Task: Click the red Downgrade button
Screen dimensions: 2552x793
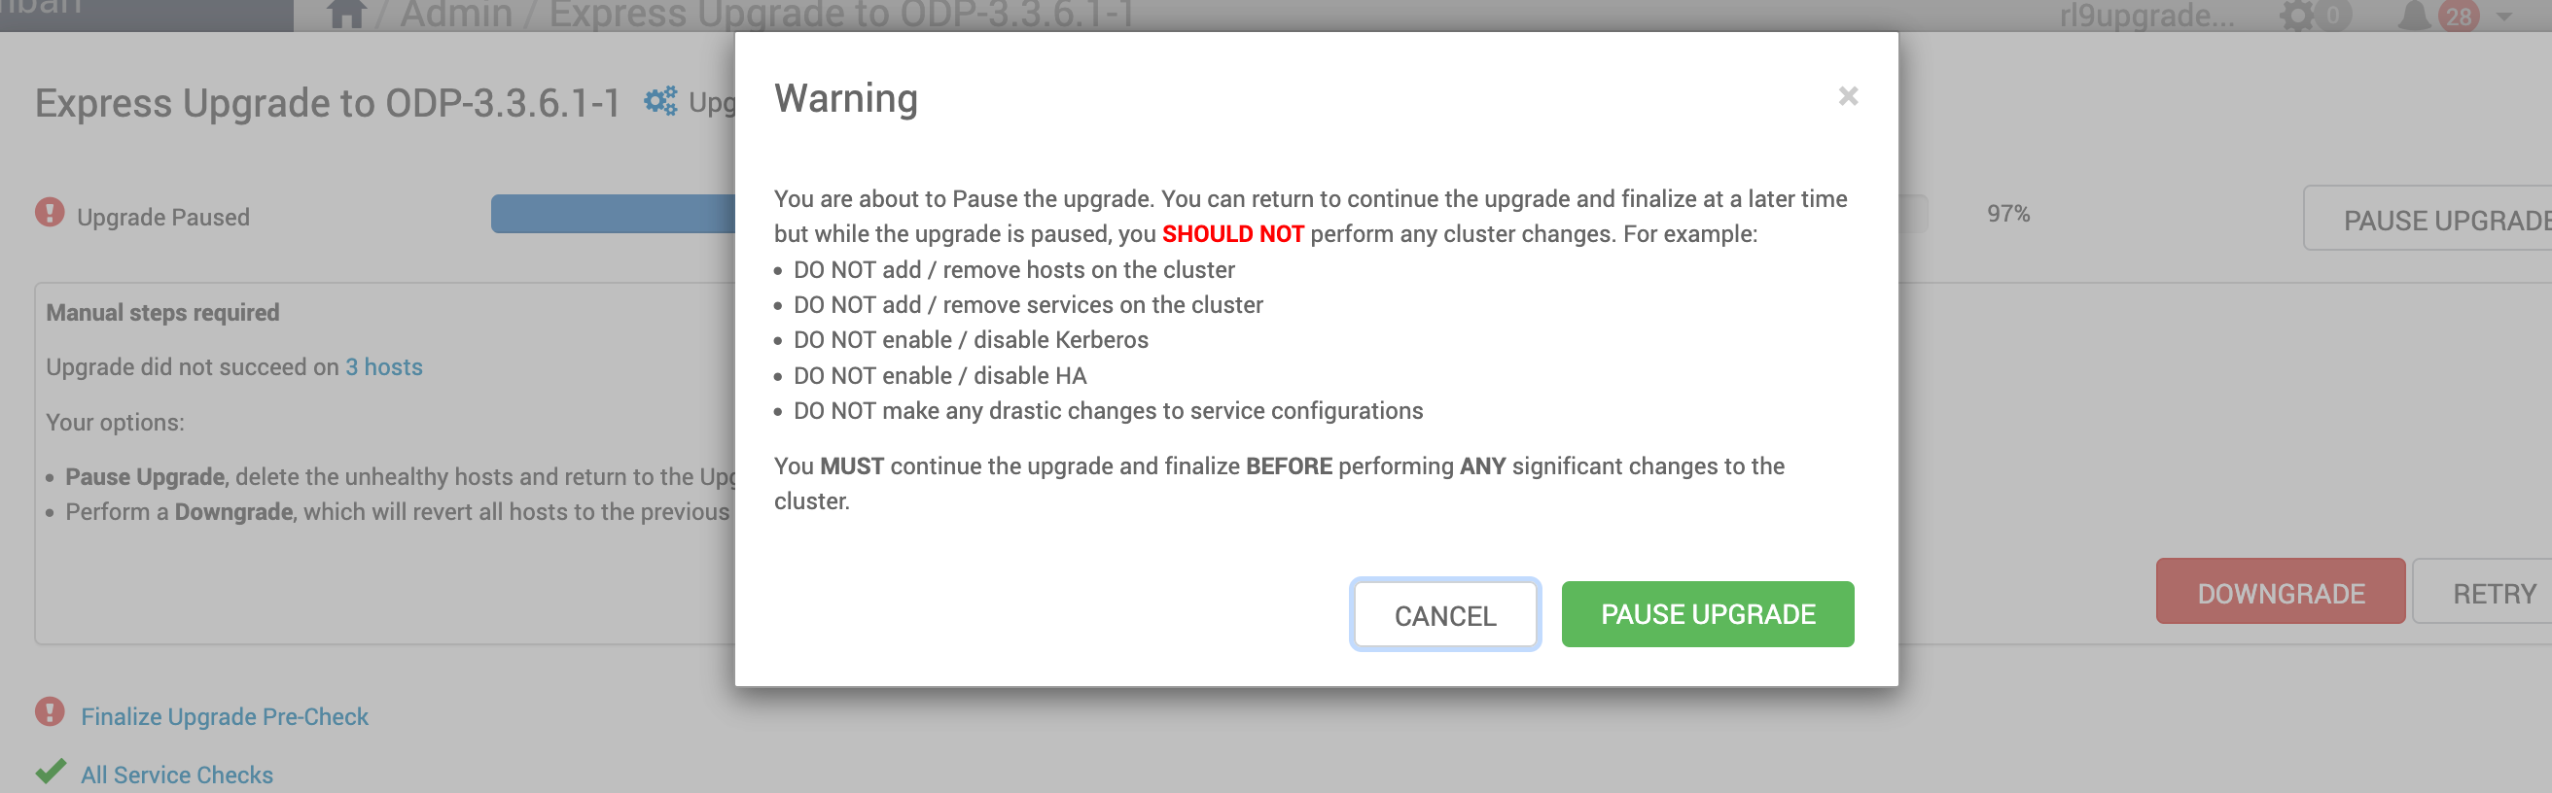Action: point(2280,592)
